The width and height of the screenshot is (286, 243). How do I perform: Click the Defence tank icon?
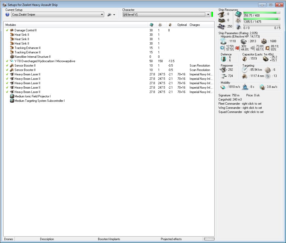(x=224, y=59)
